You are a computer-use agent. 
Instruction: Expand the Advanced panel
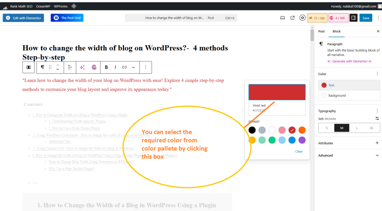349,155
